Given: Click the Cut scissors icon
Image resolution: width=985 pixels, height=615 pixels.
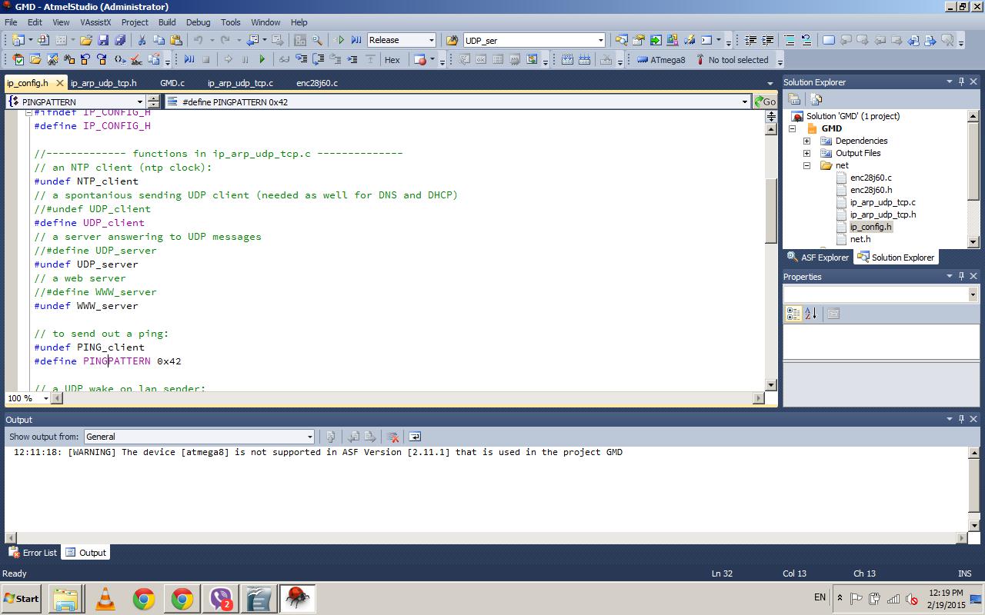Looking at the screenshot, I should click(x=142, y=40).
